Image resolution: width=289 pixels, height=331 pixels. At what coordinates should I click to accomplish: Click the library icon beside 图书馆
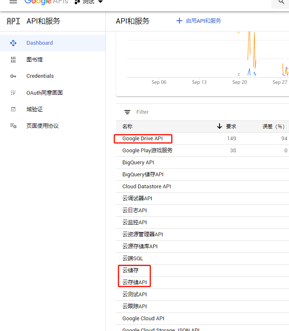click(13, 60)
